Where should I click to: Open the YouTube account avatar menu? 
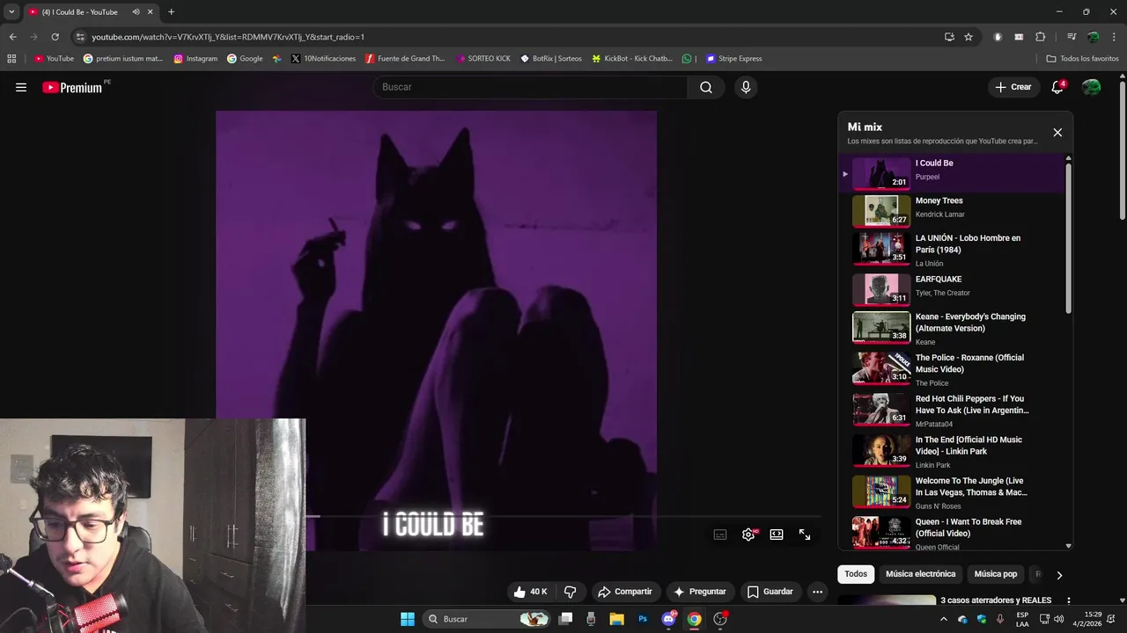tap(1091, 87)
